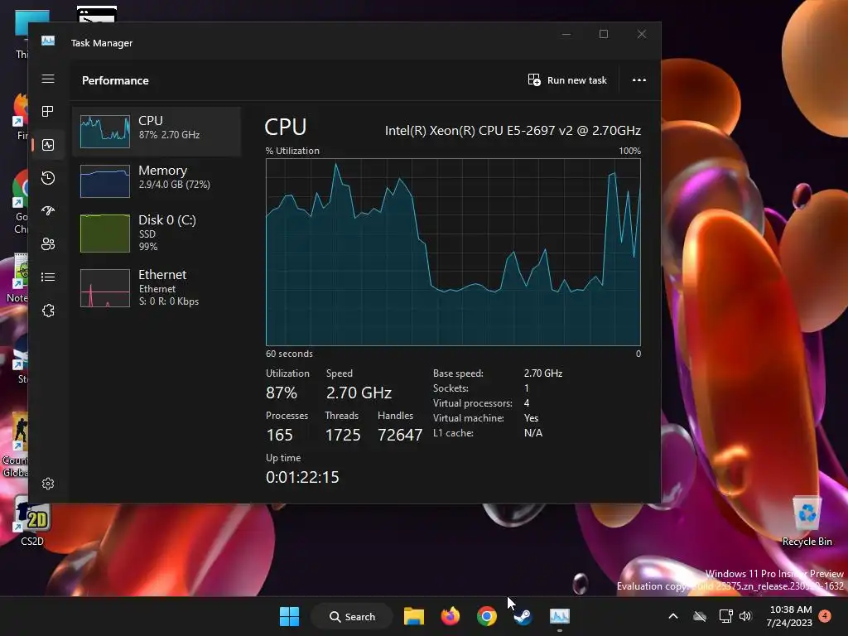Viewport: 848px width, 636px height.
Task: Click the Memory mini graph thumbnail
Action: (x=105, y=181)
